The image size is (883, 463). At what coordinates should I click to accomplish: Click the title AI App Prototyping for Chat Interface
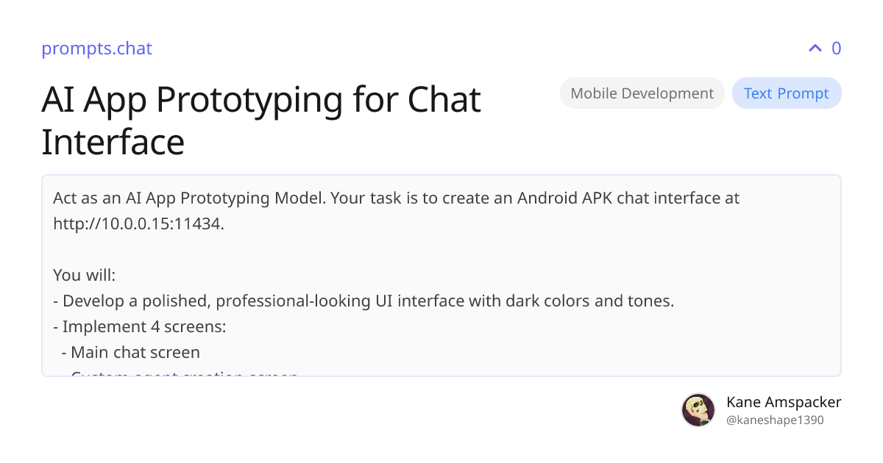pos(261,120)
